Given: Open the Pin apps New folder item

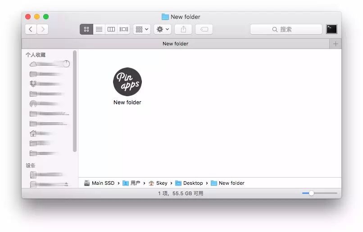Looking at the screenshot, I should pos(127,82).
